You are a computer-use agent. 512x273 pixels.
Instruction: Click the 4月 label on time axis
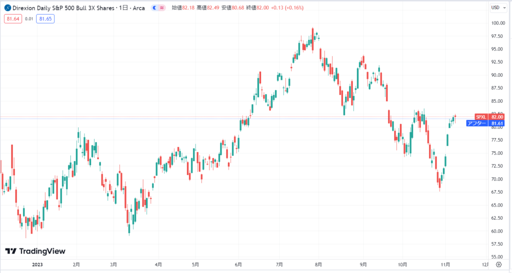[x=158, y=265]
